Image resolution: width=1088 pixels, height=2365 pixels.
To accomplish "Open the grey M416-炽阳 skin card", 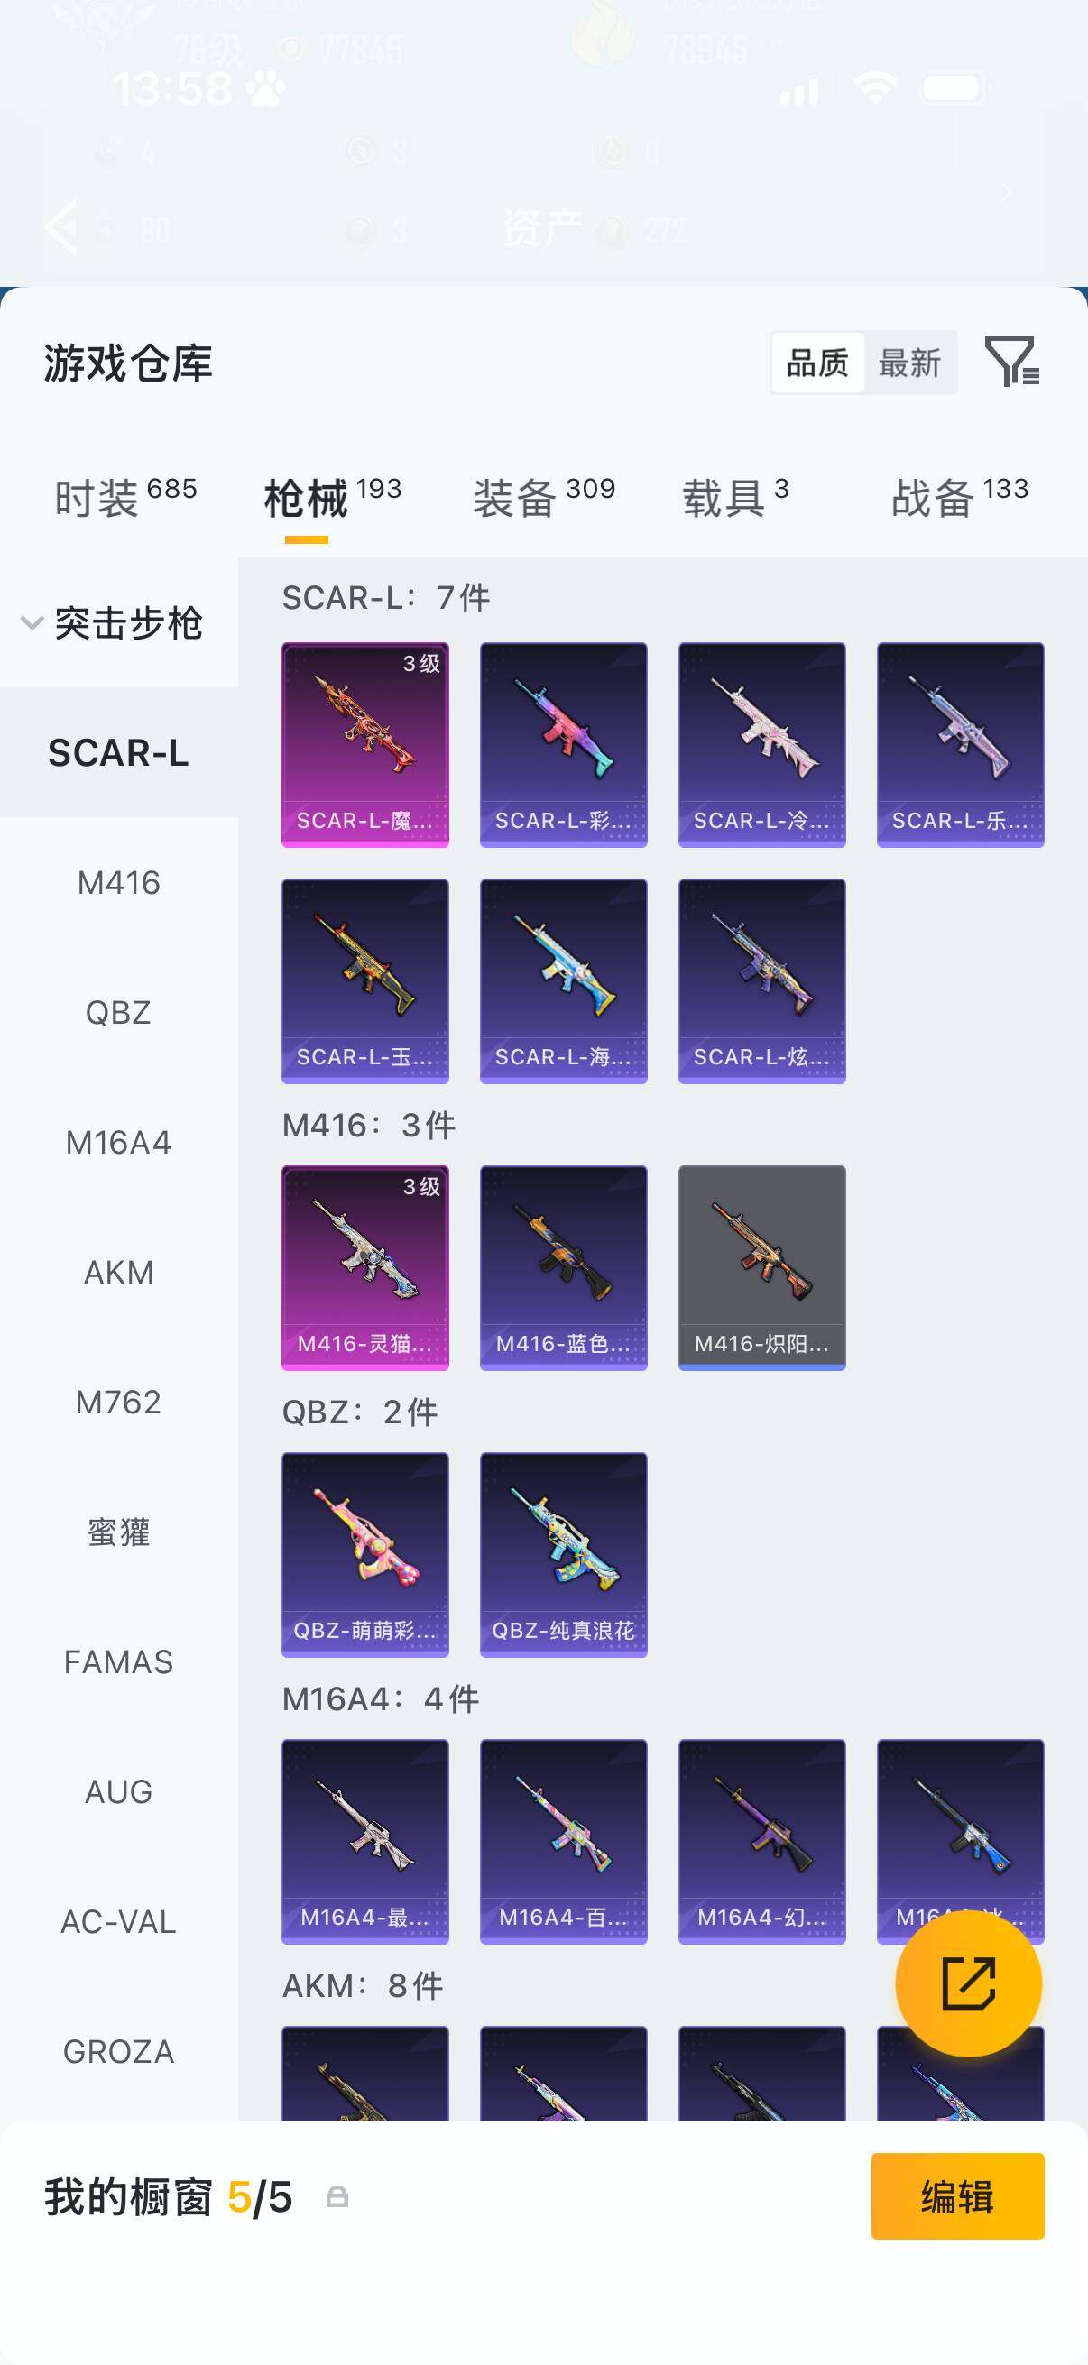I will point(761,1268).
